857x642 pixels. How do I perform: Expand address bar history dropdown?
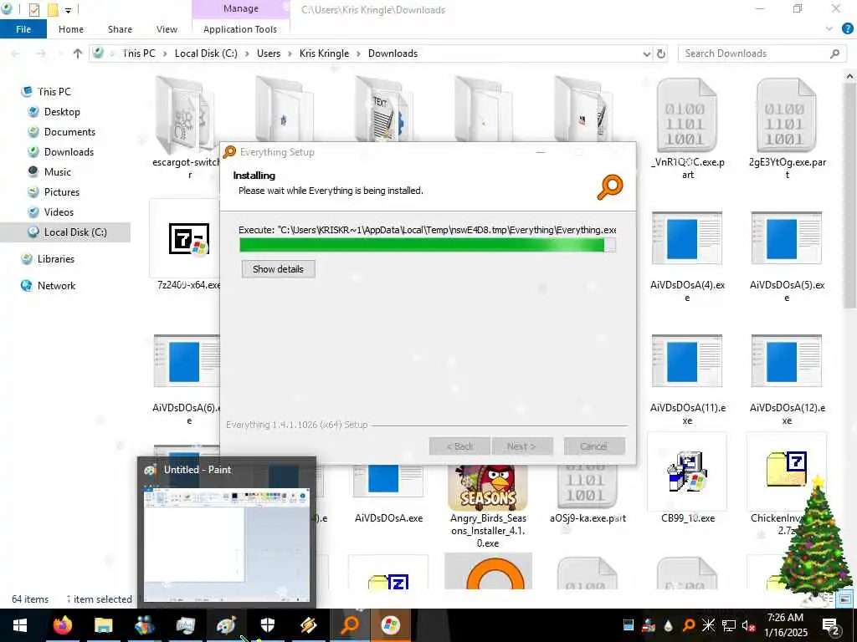(647, 53)
